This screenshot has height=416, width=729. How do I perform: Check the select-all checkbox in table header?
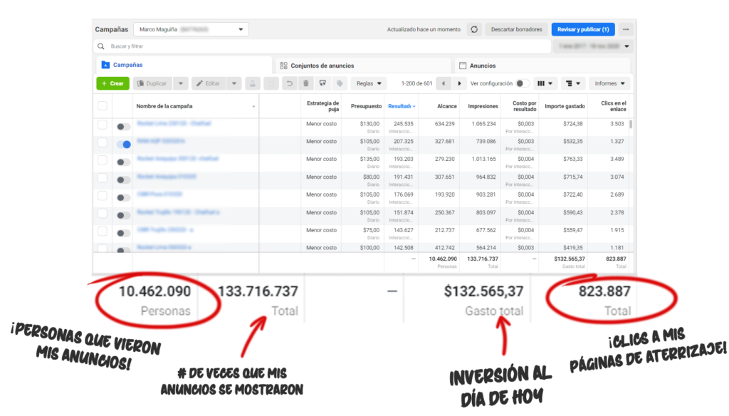(x=103, y=106)
